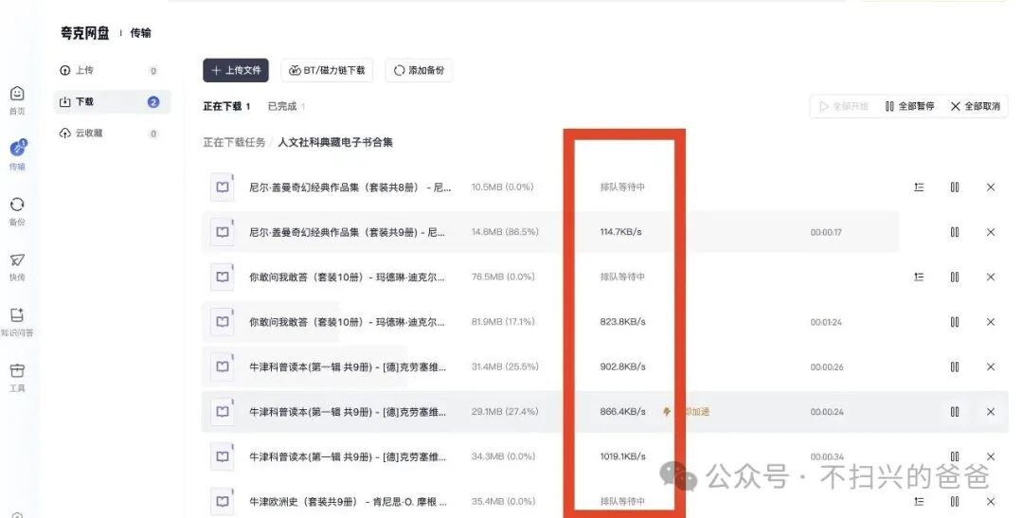1023x518 pixels.
Task: Switch to the 已完成 tab
Action: point(282,107)
